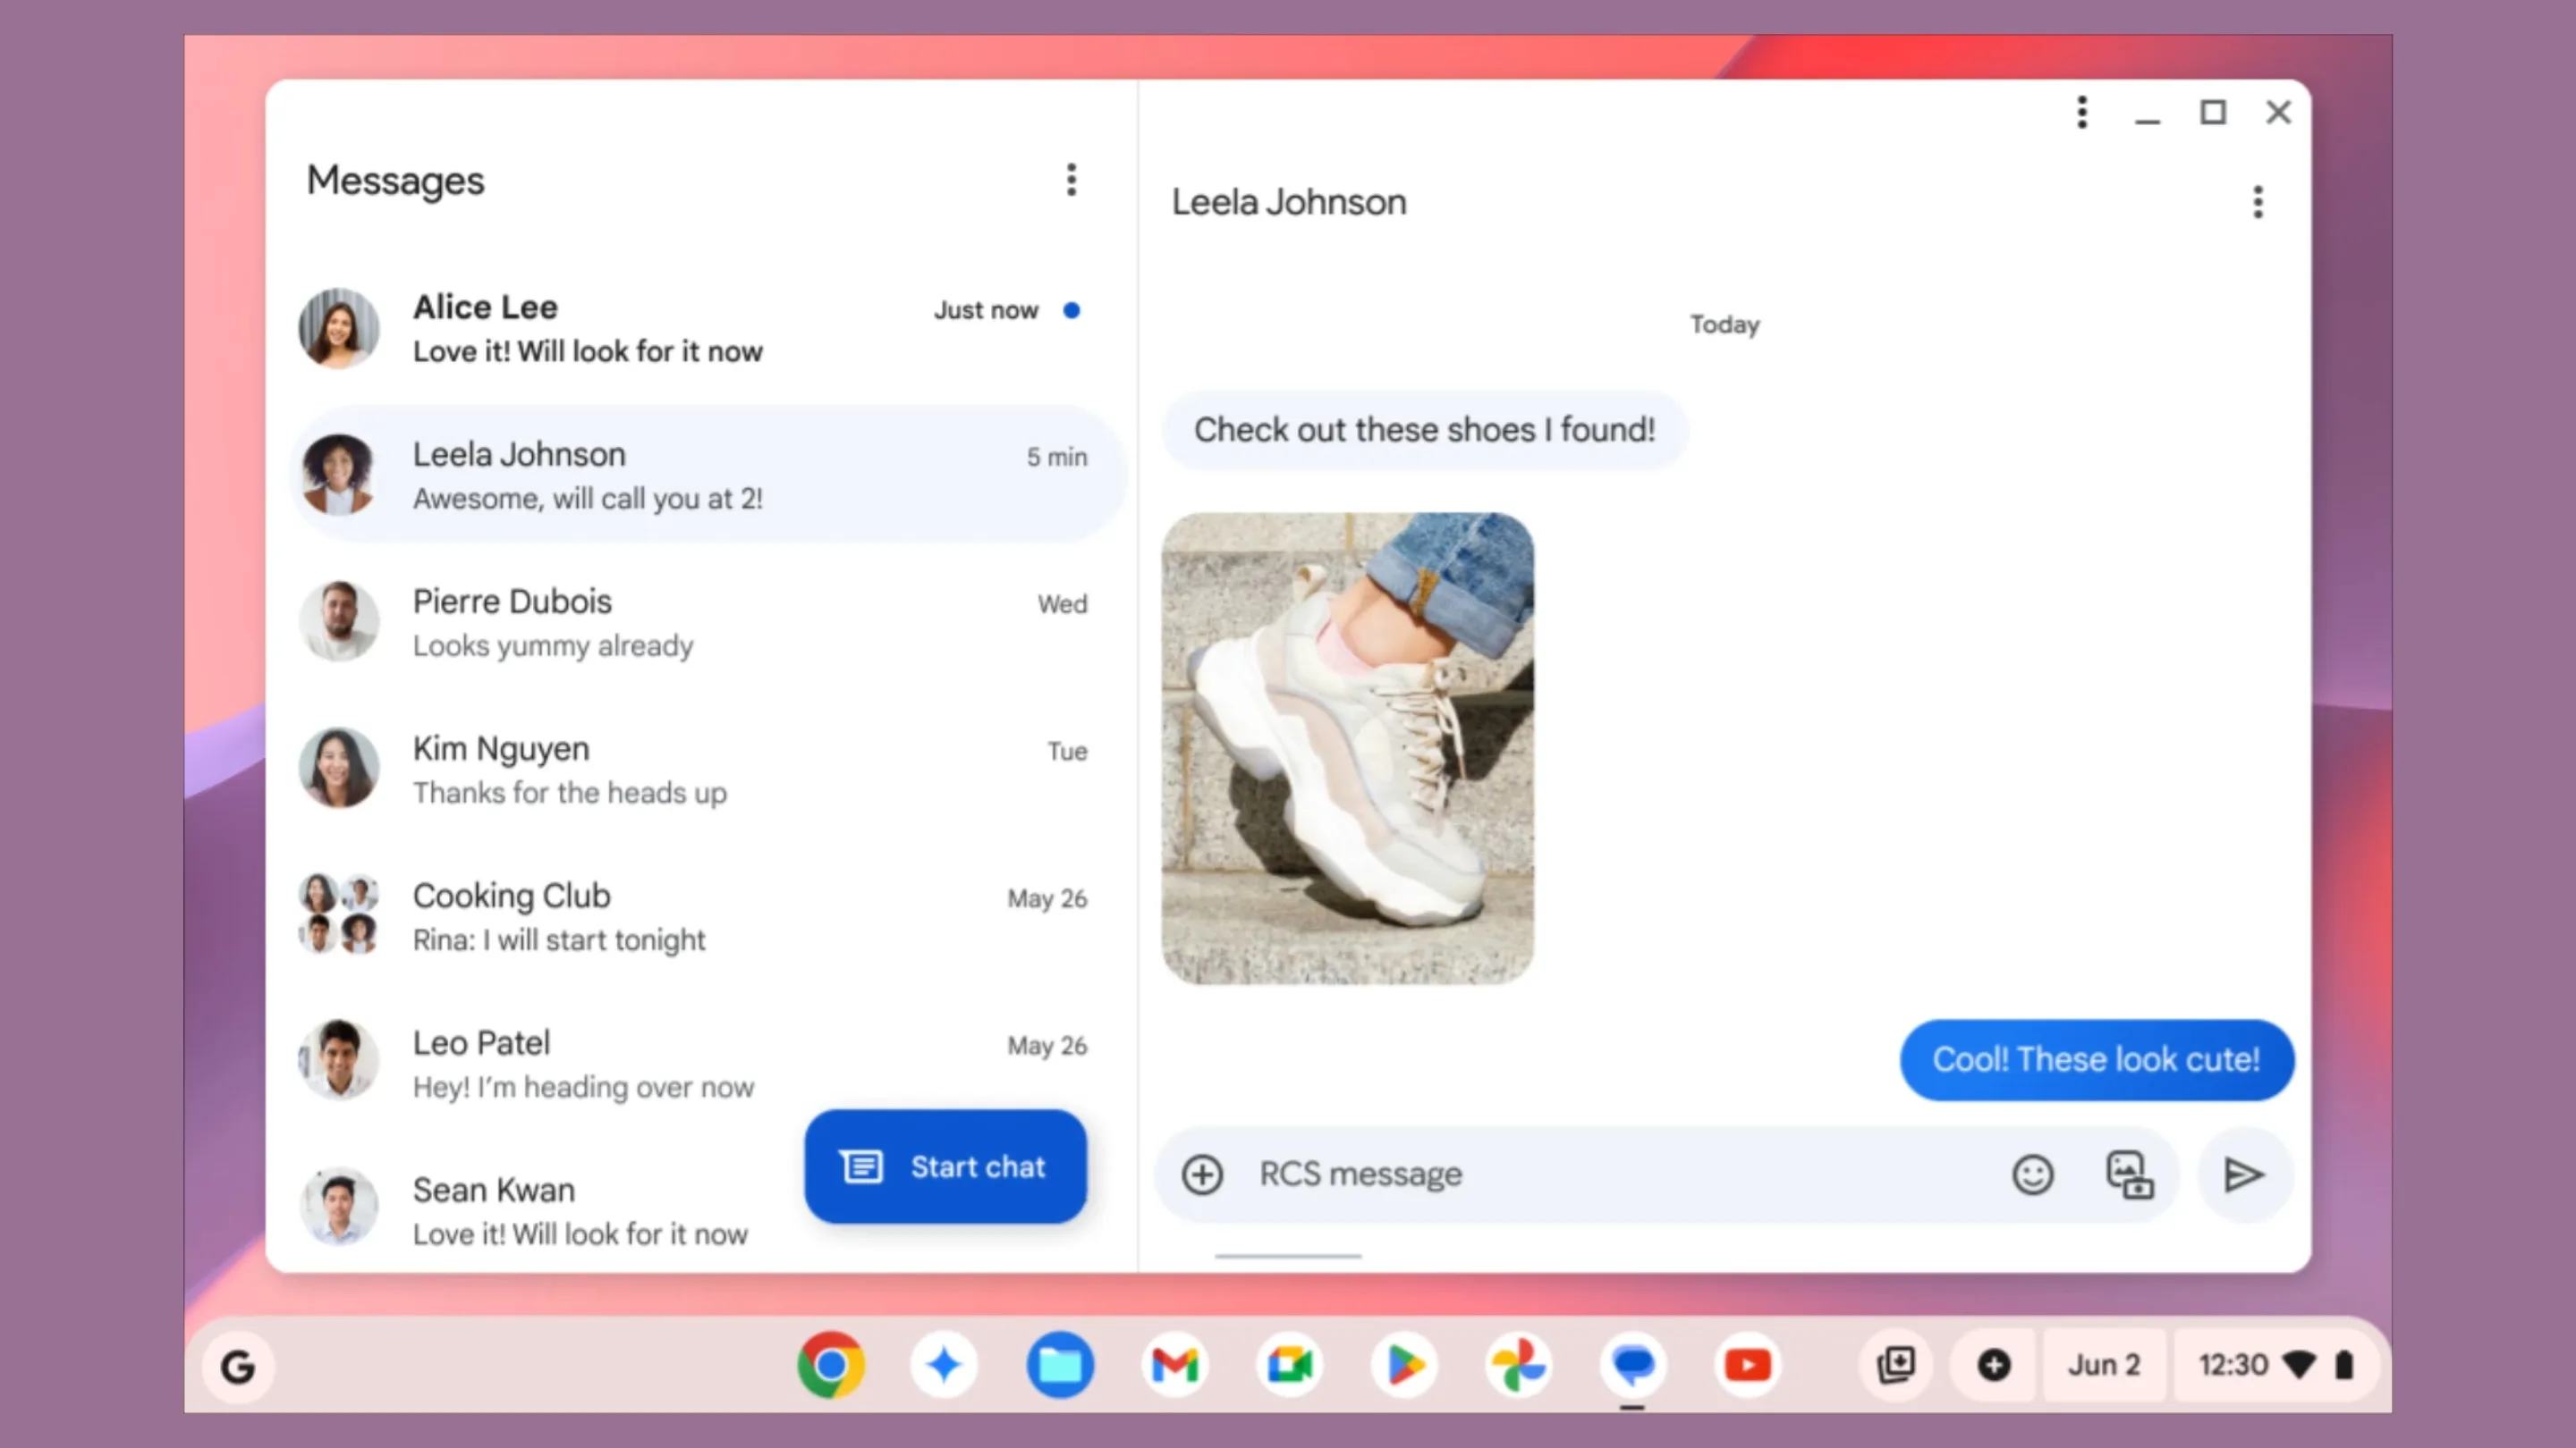Screen dimensions: 2576x1448
Task: Click the 'Today' date label in chat
Action: 1725,325
